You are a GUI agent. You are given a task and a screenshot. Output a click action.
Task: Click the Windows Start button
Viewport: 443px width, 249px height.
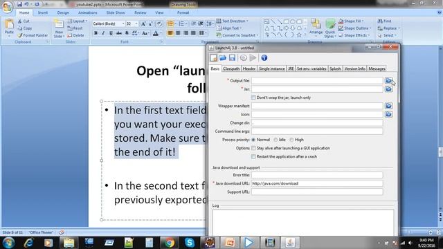click(8, 243)
